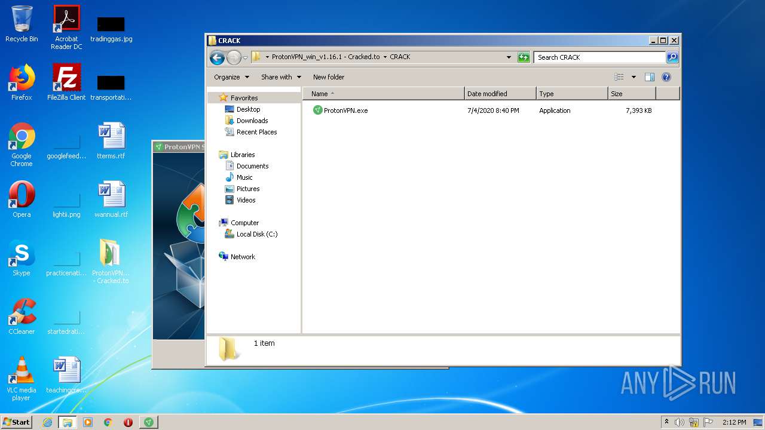Click the Show desktop button

click(758, 422)
